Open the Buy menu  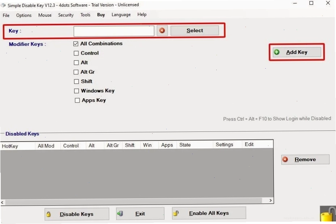tap(101, 15)
